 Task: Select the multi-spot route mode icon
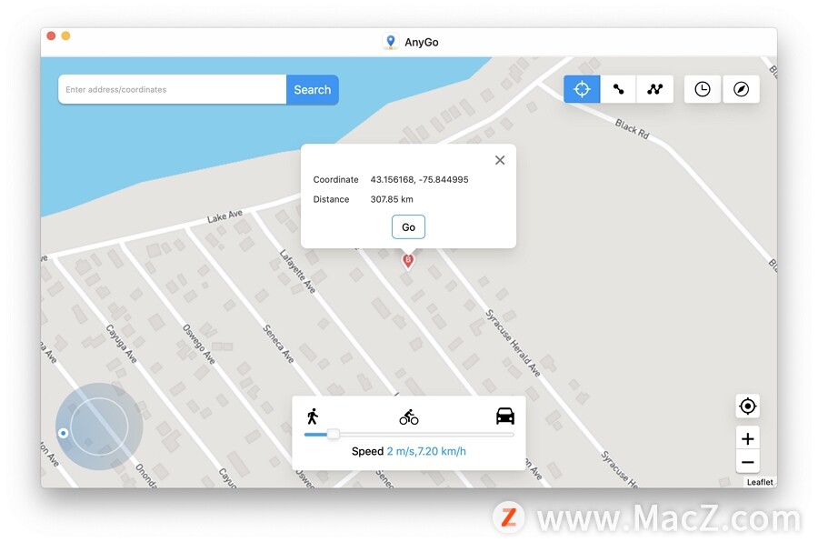(x=654, y=89)
